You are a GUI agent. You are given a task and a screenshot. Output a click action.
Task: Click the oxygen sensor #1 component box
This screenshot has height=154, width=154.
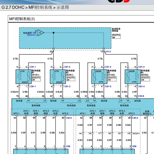click(24, 77)
